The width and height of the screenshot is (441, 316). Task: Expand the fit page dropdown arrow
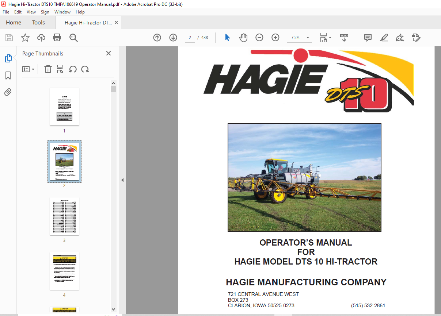point(330,38)
